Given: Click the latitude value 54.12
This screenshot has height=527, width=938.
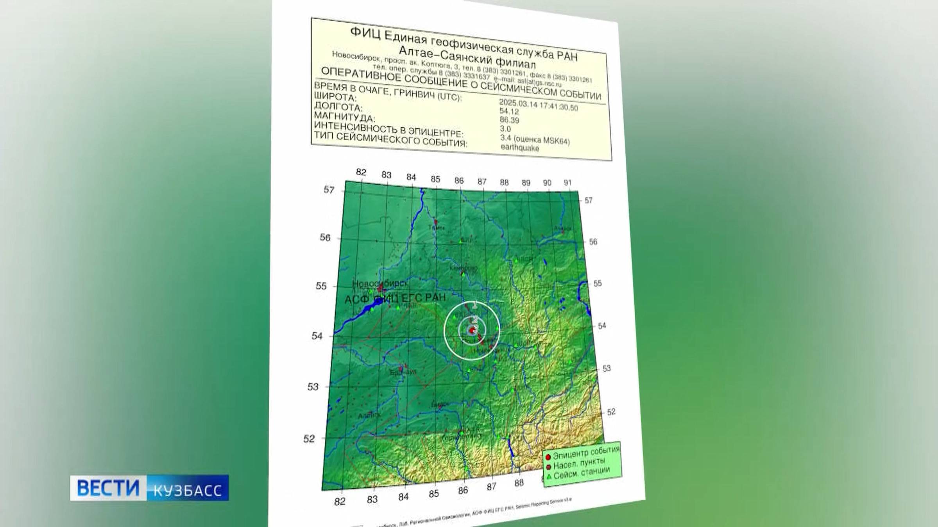Looking at the screenshot, I should point(509,111).
